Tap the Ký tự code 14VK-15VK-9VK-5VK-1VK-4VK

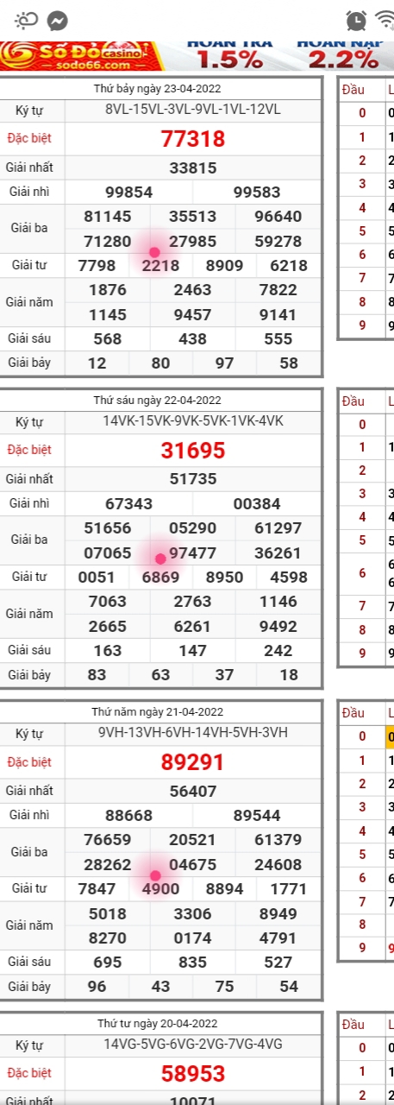point(193,420)
